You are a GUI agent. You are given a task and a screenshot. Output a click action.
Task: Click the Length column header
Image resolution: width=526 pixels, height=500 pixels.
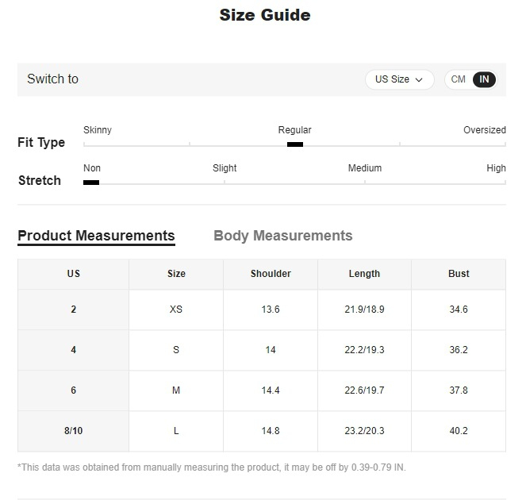click(364, 274)
